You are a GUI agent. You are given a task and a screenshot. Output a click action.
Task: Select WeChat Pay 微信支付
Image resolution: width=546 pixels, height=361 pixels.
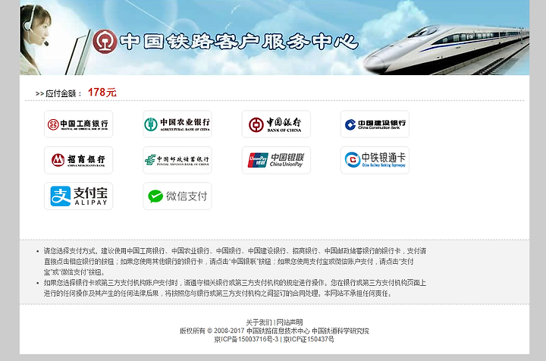[x=177, y=196]
